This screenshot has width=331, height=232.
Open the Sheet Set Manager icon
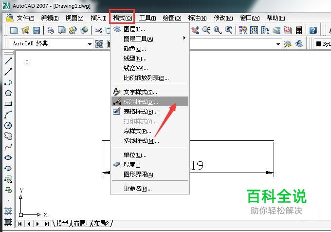coord(276,30)
